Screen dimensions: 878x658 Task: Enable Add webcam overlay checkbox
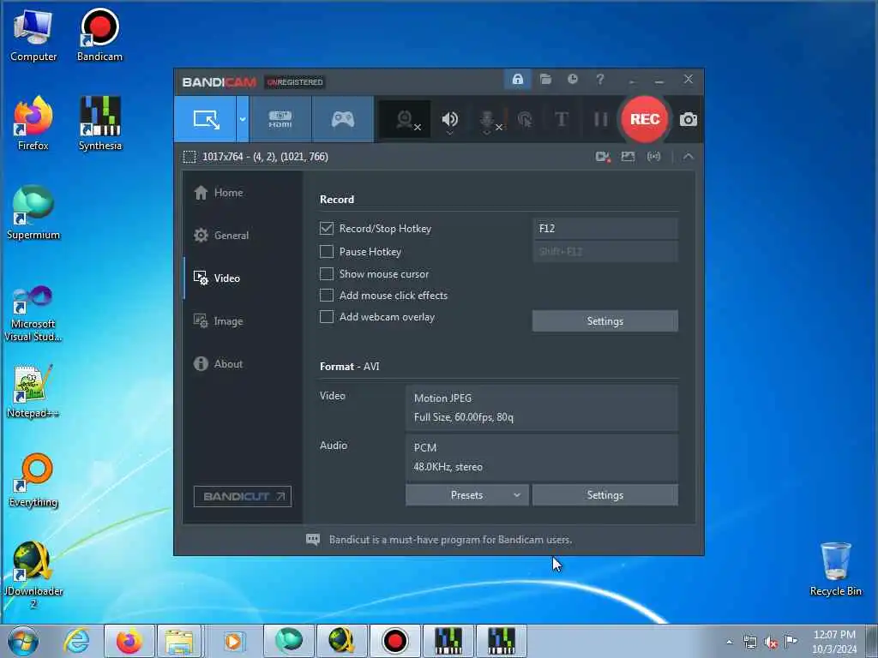(327, 317)
